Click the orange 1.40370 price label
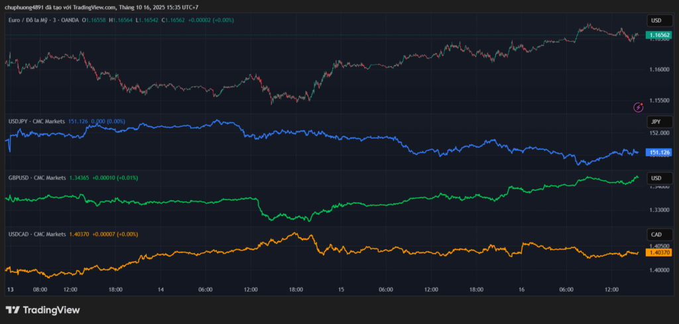 tap(659, 252)
